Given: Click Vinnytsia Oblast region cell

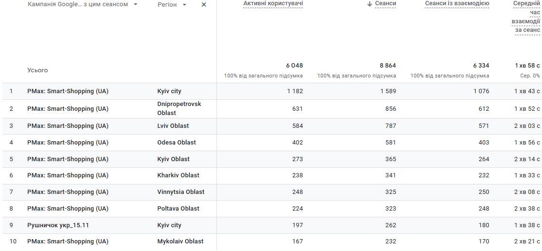Looking at the screenshot, I should (x=181, y=192).
